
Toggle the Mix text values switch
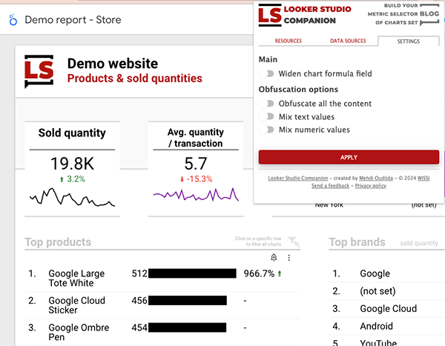[x=266, y=116]
